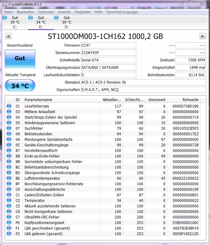Open the Festplatte menu
210x245 pixels.
[x=82, y=12]
